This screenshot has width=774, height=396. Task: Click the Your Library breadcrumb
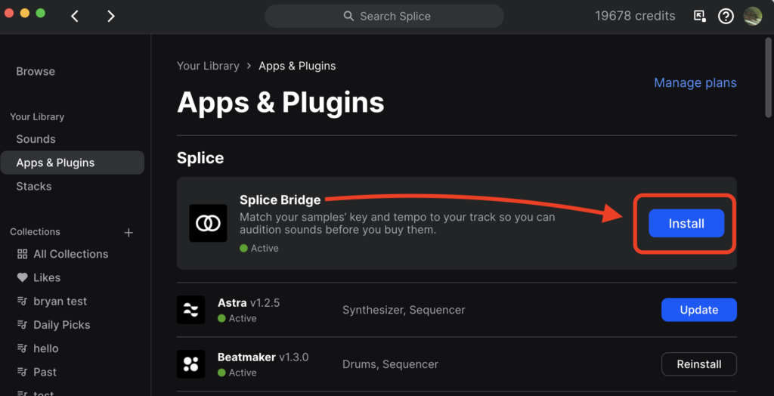[x=208, y=66]
